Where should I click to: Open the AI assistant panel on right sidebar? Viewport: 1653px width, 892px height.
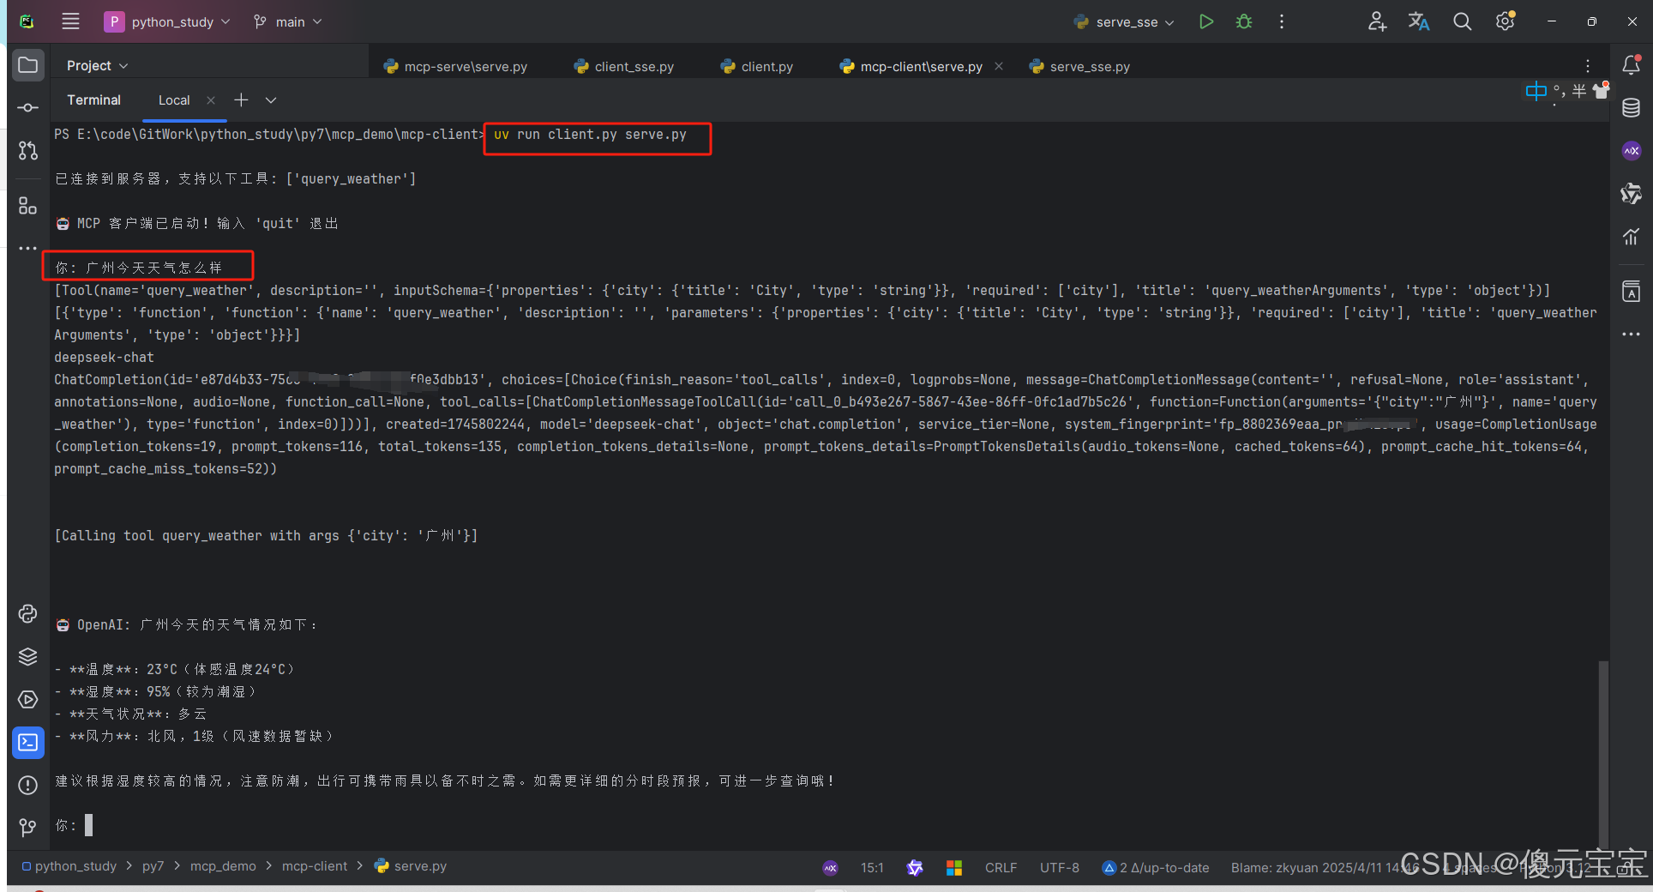tap(1632, 151)
